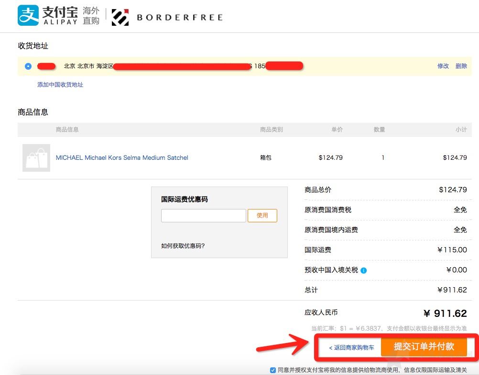
Task: Open MICHAEL Michael Kors Selma Medium Satchel link
Action: tap(122, 157)
